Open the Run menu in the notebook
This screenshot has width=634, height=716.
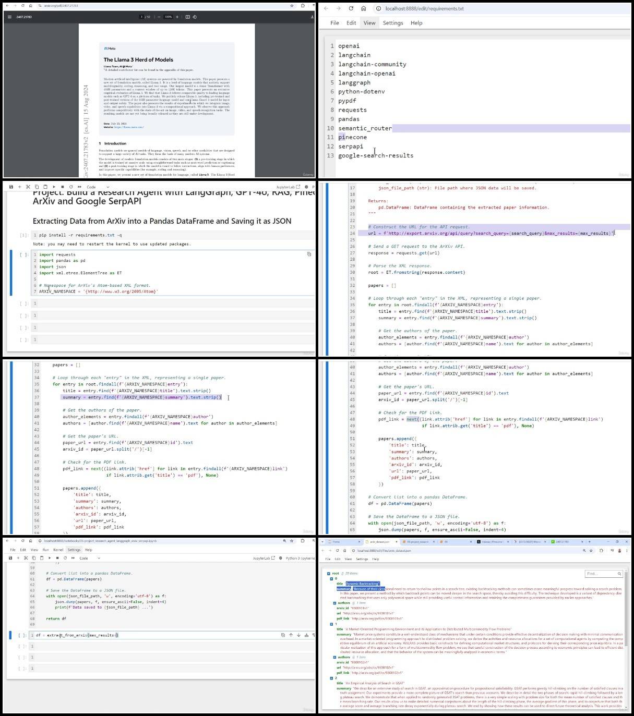coord(45,550)
